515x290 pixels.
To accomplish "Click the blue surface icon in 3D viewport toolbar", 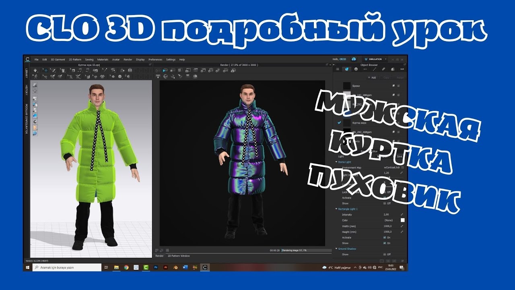I will point(35,116).
